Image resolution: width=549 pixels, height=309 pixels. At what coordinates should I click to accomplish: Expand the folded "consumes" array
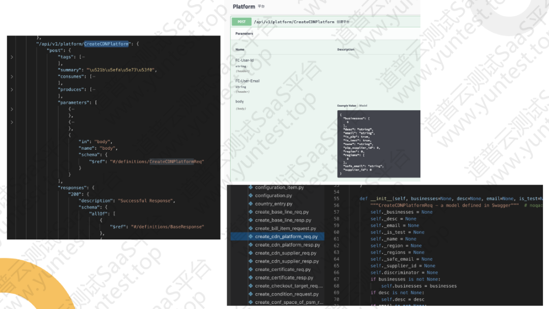coord(11,77)
